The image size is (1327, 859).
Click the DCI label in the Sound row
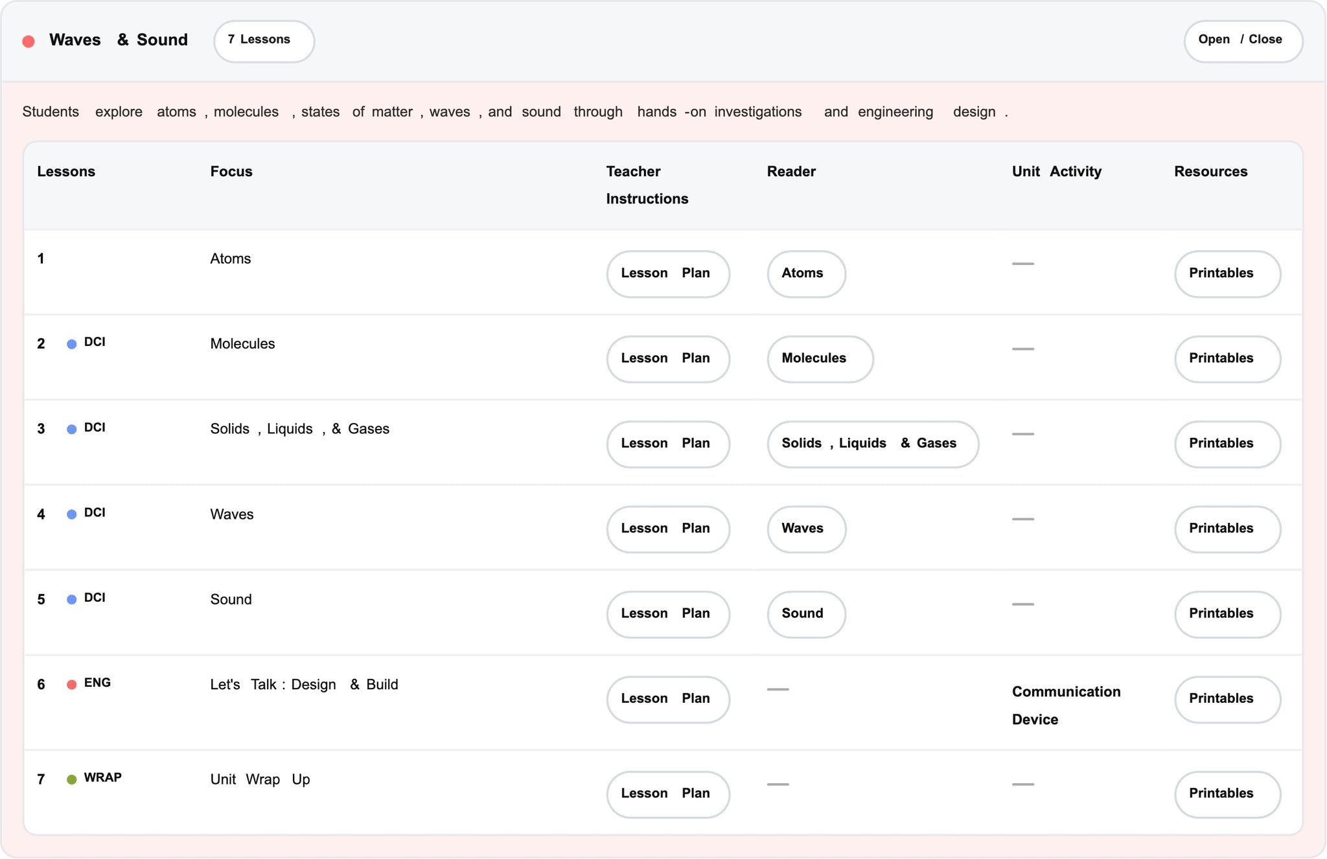click(95, 597)
